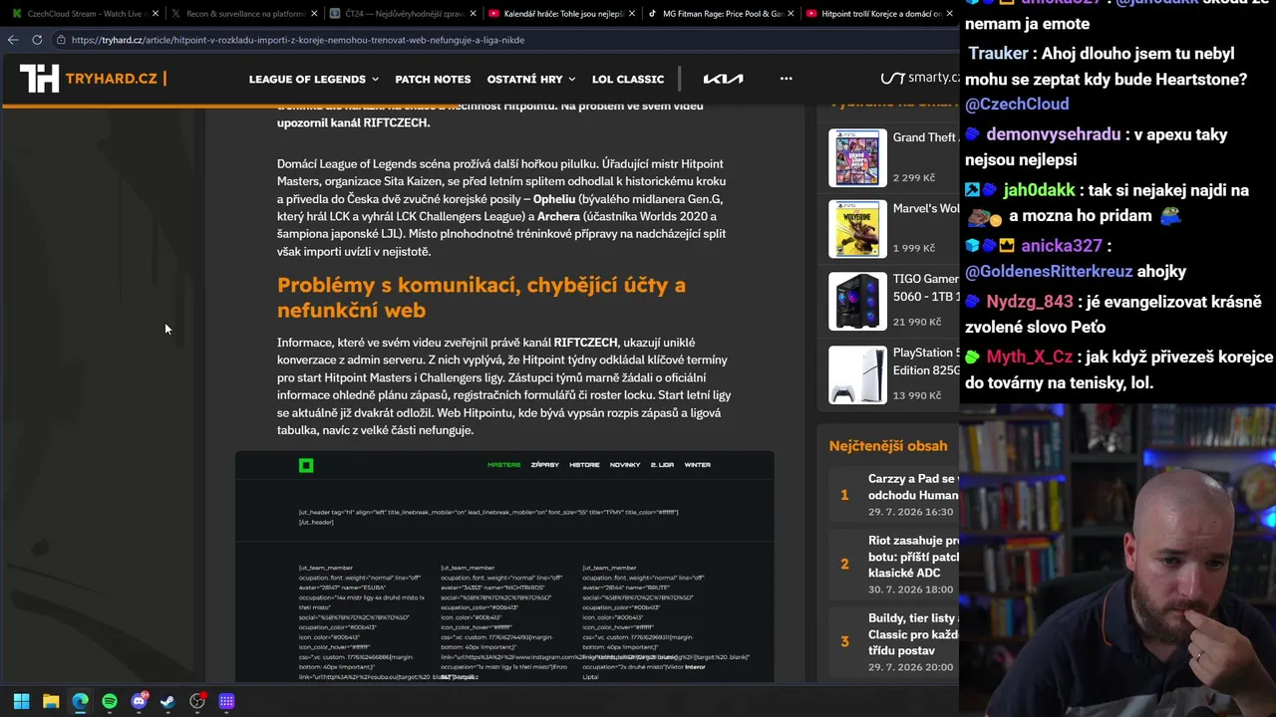
Task: Open the TIGO Gamer product title
Action: click(x=925, y=288)
